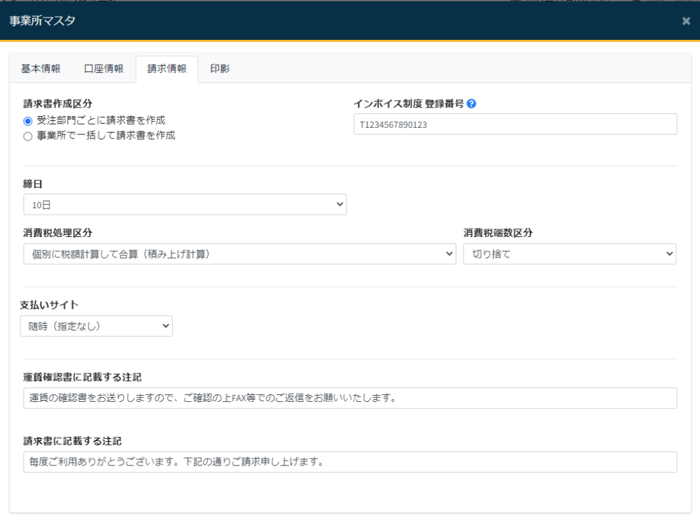The image size is (700, 518).
Task: Open the help tooltip for インボイス制度 登録番号
Action: [472, 102]
